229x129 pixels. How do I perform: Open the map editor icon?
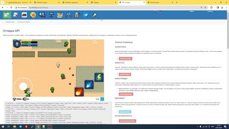60,15
